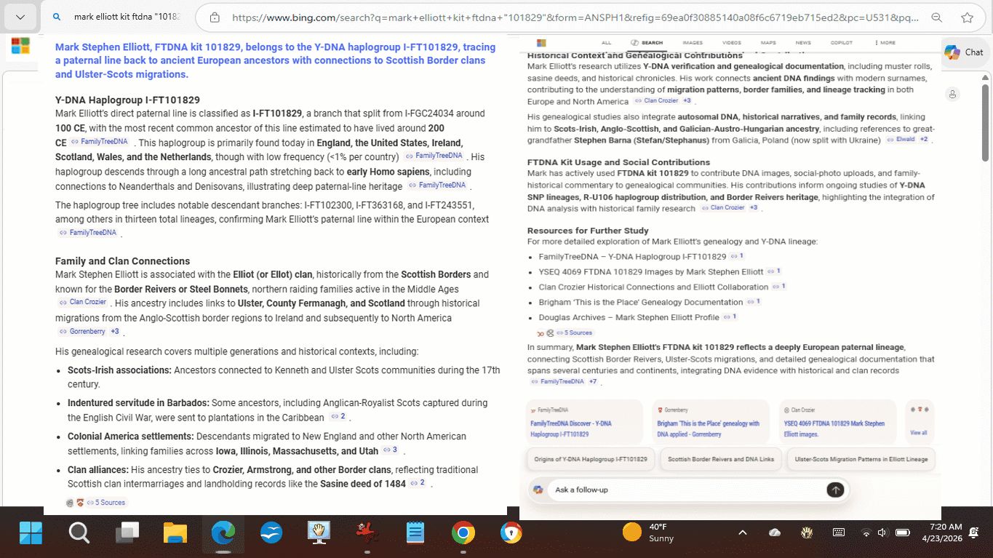The width and height of the screenshot is (993, 558).
Task: Open the Maps tab in Bing
Action: tap(768, 43)
